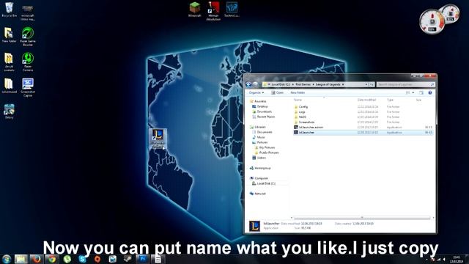Click the New folder desktop icon
Image resolution: width=469 pixels, height=264 pixels.
[x=9, y=35]
